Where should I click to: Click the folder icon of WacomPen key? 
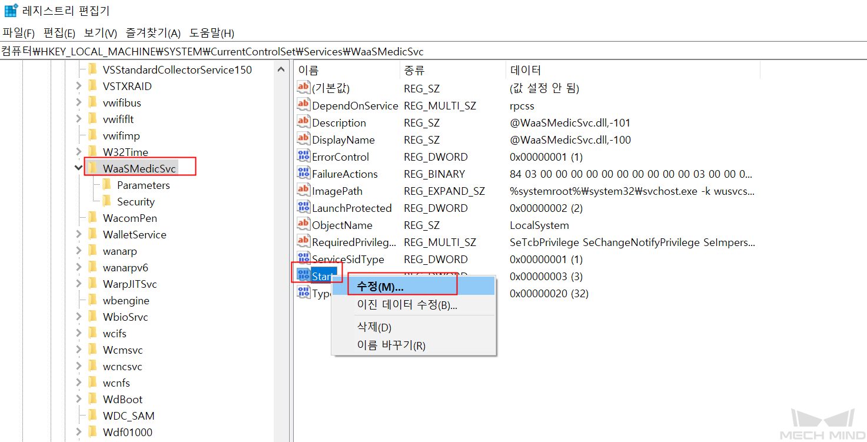[92, 218]
